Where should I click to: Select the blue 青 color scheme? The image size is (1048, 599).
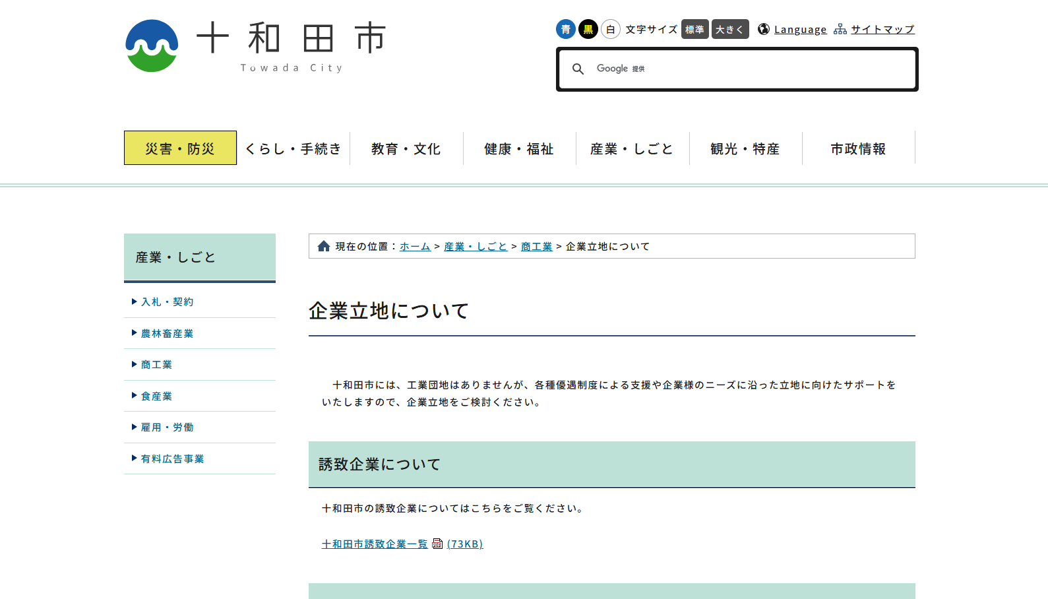pos(566,29)
